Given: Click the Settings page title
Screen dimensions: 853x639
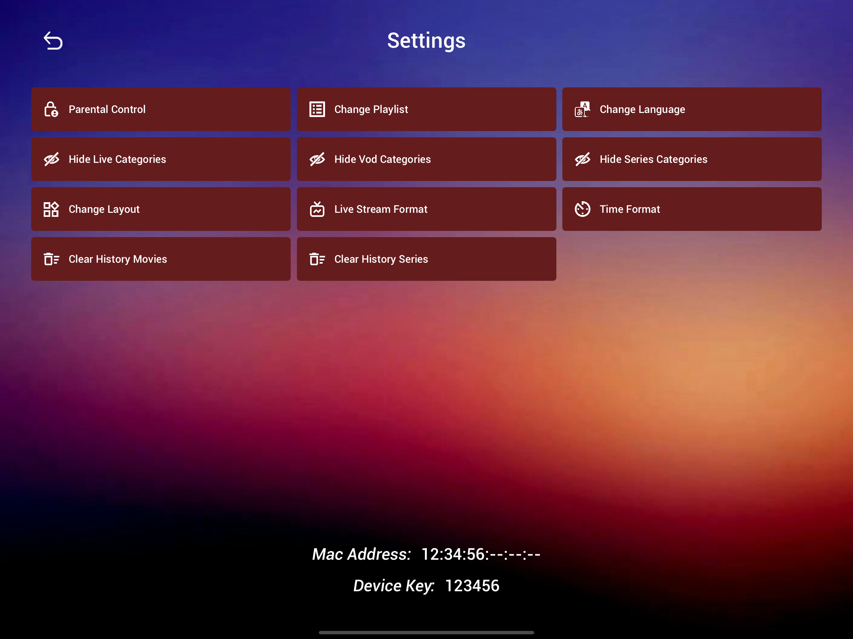Looking at the screenshot, I should coord(426,41).
